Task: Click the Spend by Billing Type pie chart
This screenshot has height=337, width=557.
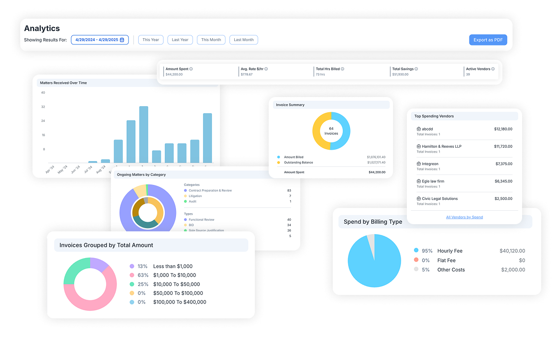Action: tap(374, 261)
